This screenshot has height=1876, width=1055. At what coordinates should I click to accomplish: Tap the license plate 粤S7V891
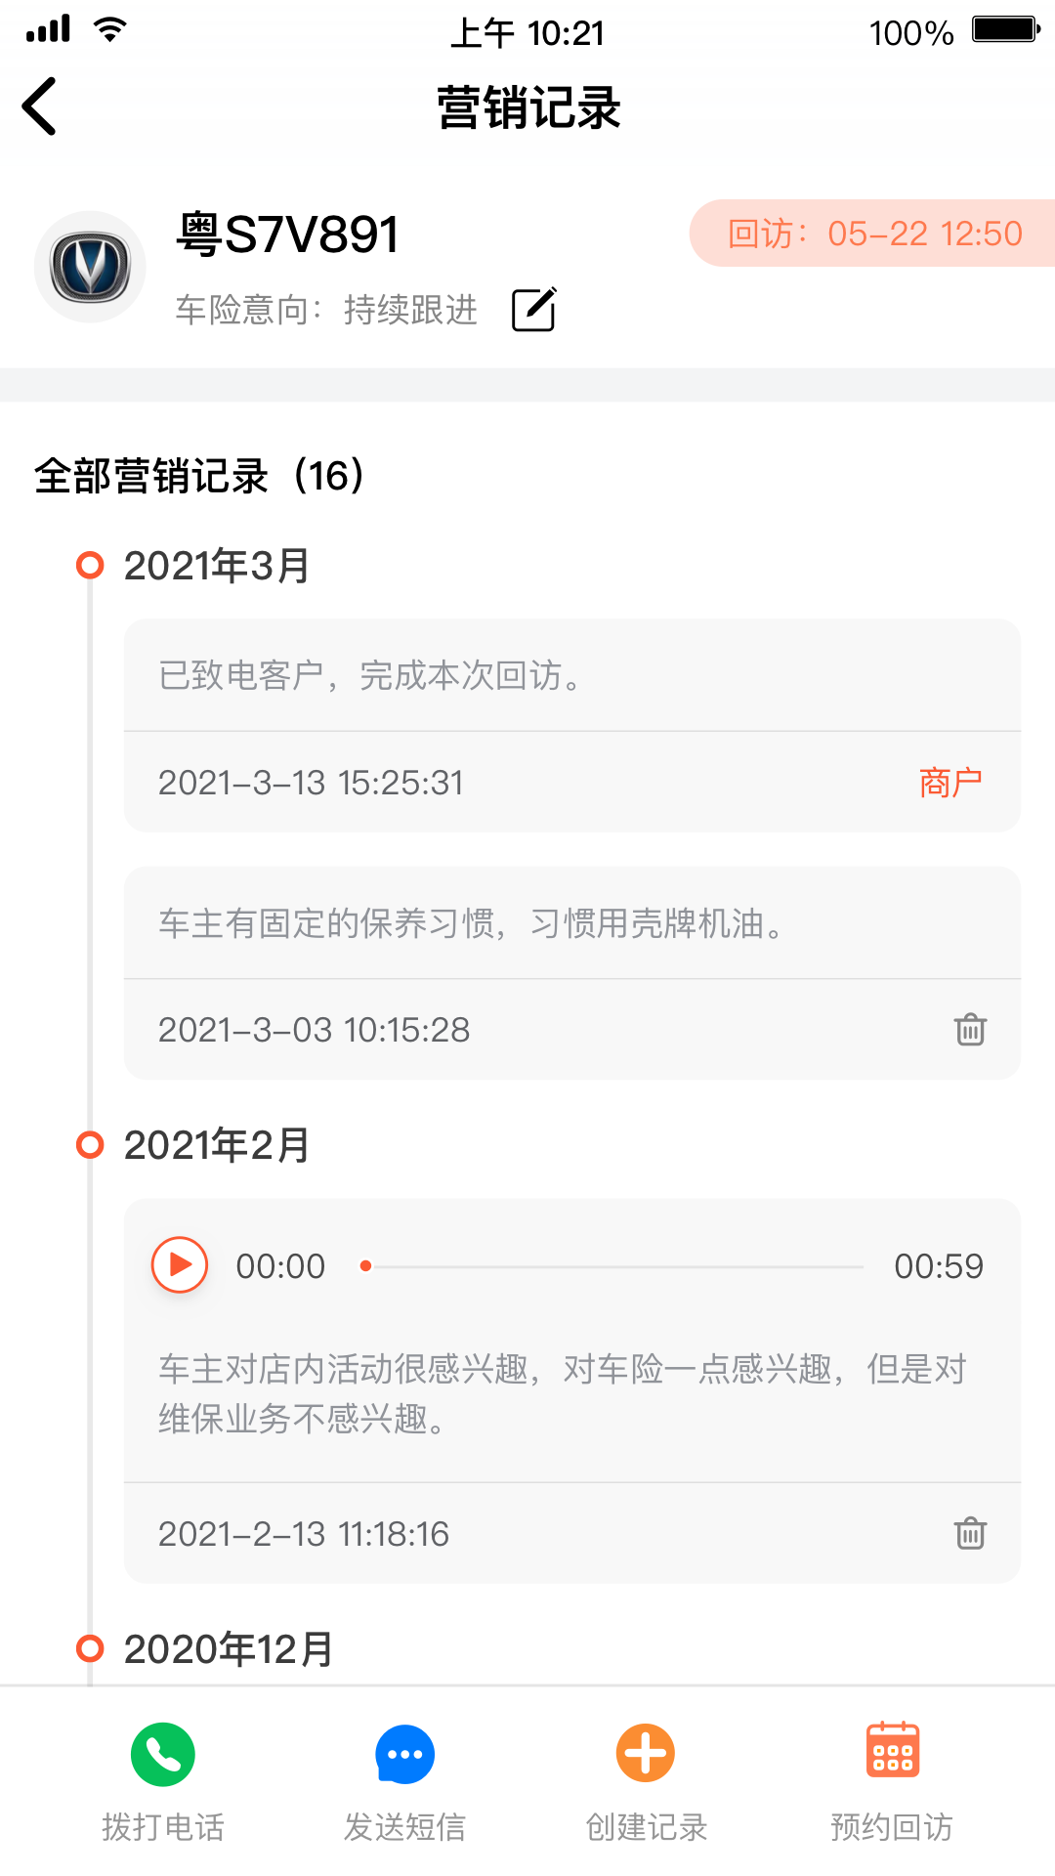click(x=288, y=234)
